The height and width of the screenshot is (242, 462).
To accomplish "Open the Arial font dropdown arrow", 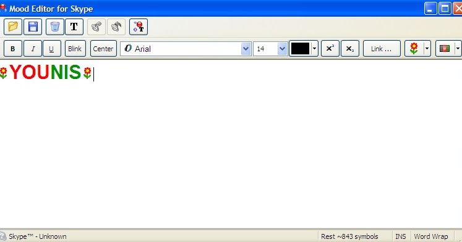I will tap(246, 49).
